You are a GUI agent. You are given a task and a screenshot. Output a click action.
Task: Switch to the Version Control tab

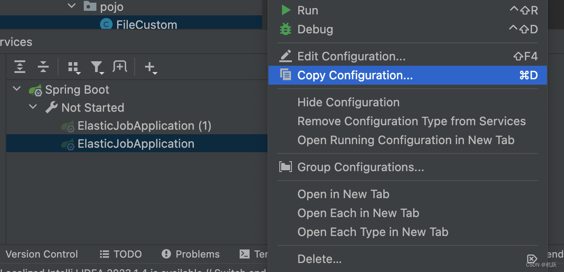point(41,254)
